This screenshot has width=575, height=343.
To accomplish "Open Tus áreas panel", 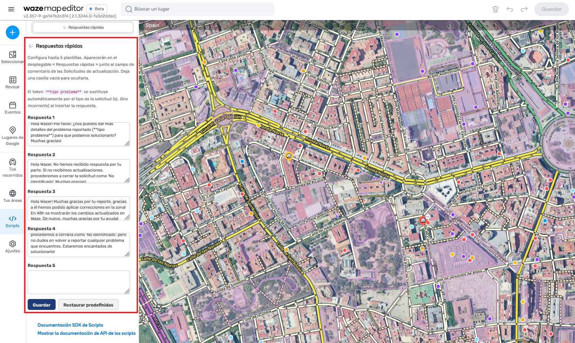I will [13, 196].
